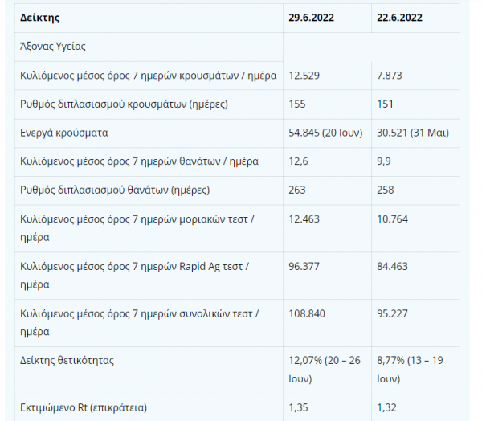
Task: Click the 'Άξονας Υγείας' section row
Action: coord(53,47)
